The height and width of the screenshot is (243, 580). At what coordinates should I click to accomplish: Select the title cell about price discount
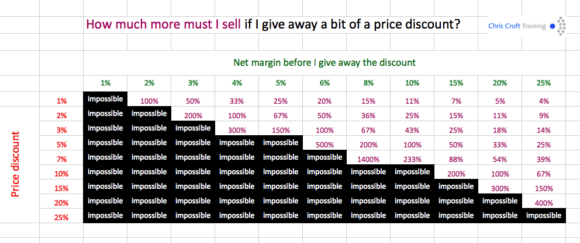(272, 25)
